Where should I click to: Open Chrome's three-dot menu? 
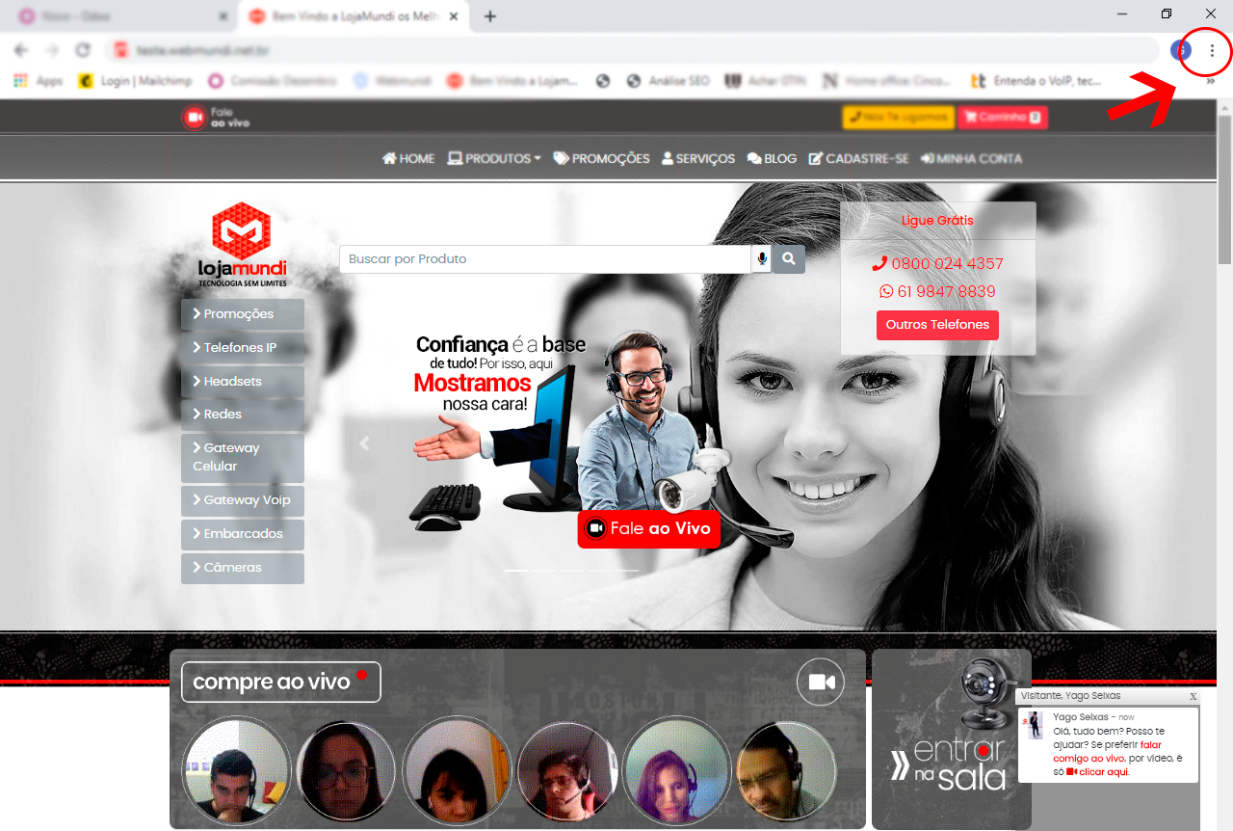click(1211, 50)
